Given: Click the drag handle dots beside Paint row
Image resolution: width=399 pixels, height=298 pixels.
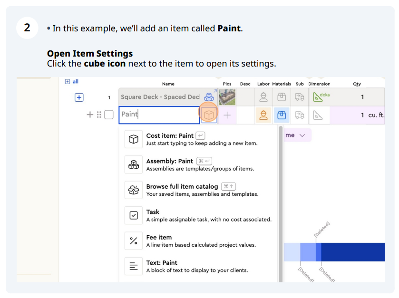Looking at the screenshot, I should [x=99, y=115].
